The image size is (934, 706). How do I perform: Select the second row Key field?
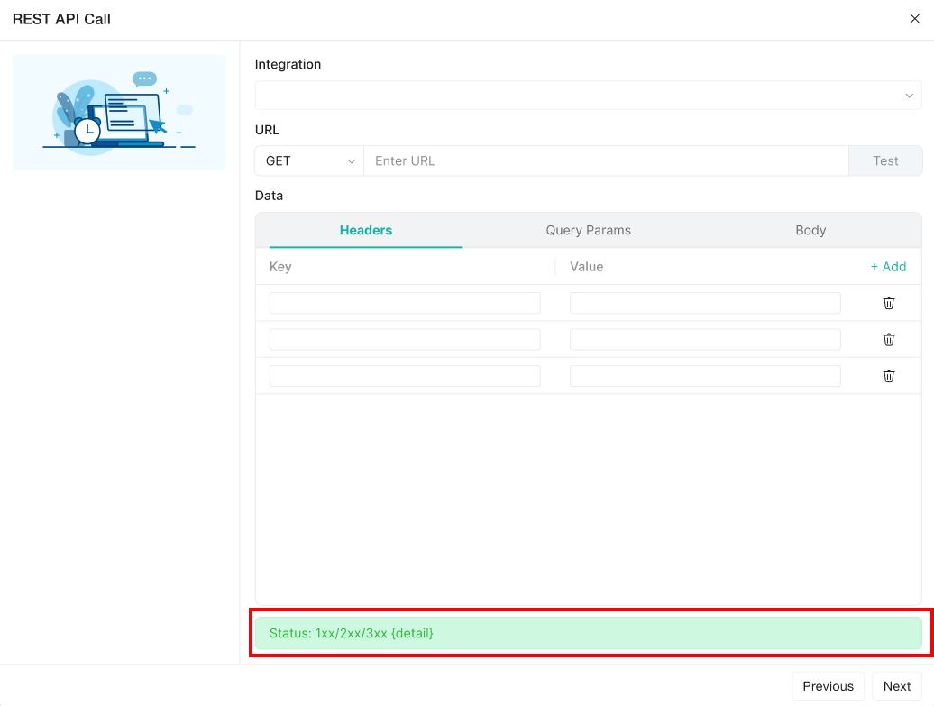[405, 339]
